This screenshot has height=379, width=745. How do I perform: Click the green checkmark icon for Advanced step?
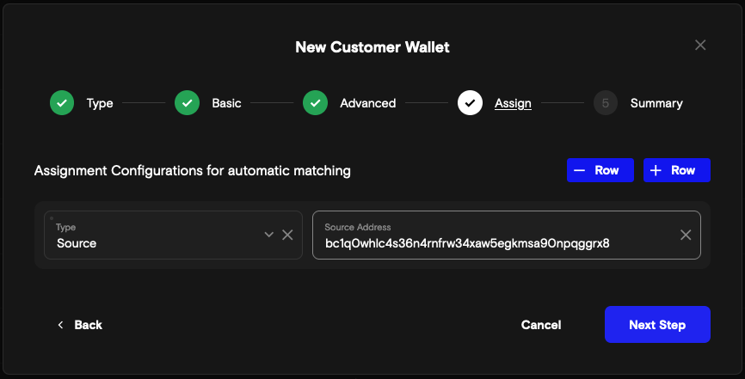[x=315, y=103]
